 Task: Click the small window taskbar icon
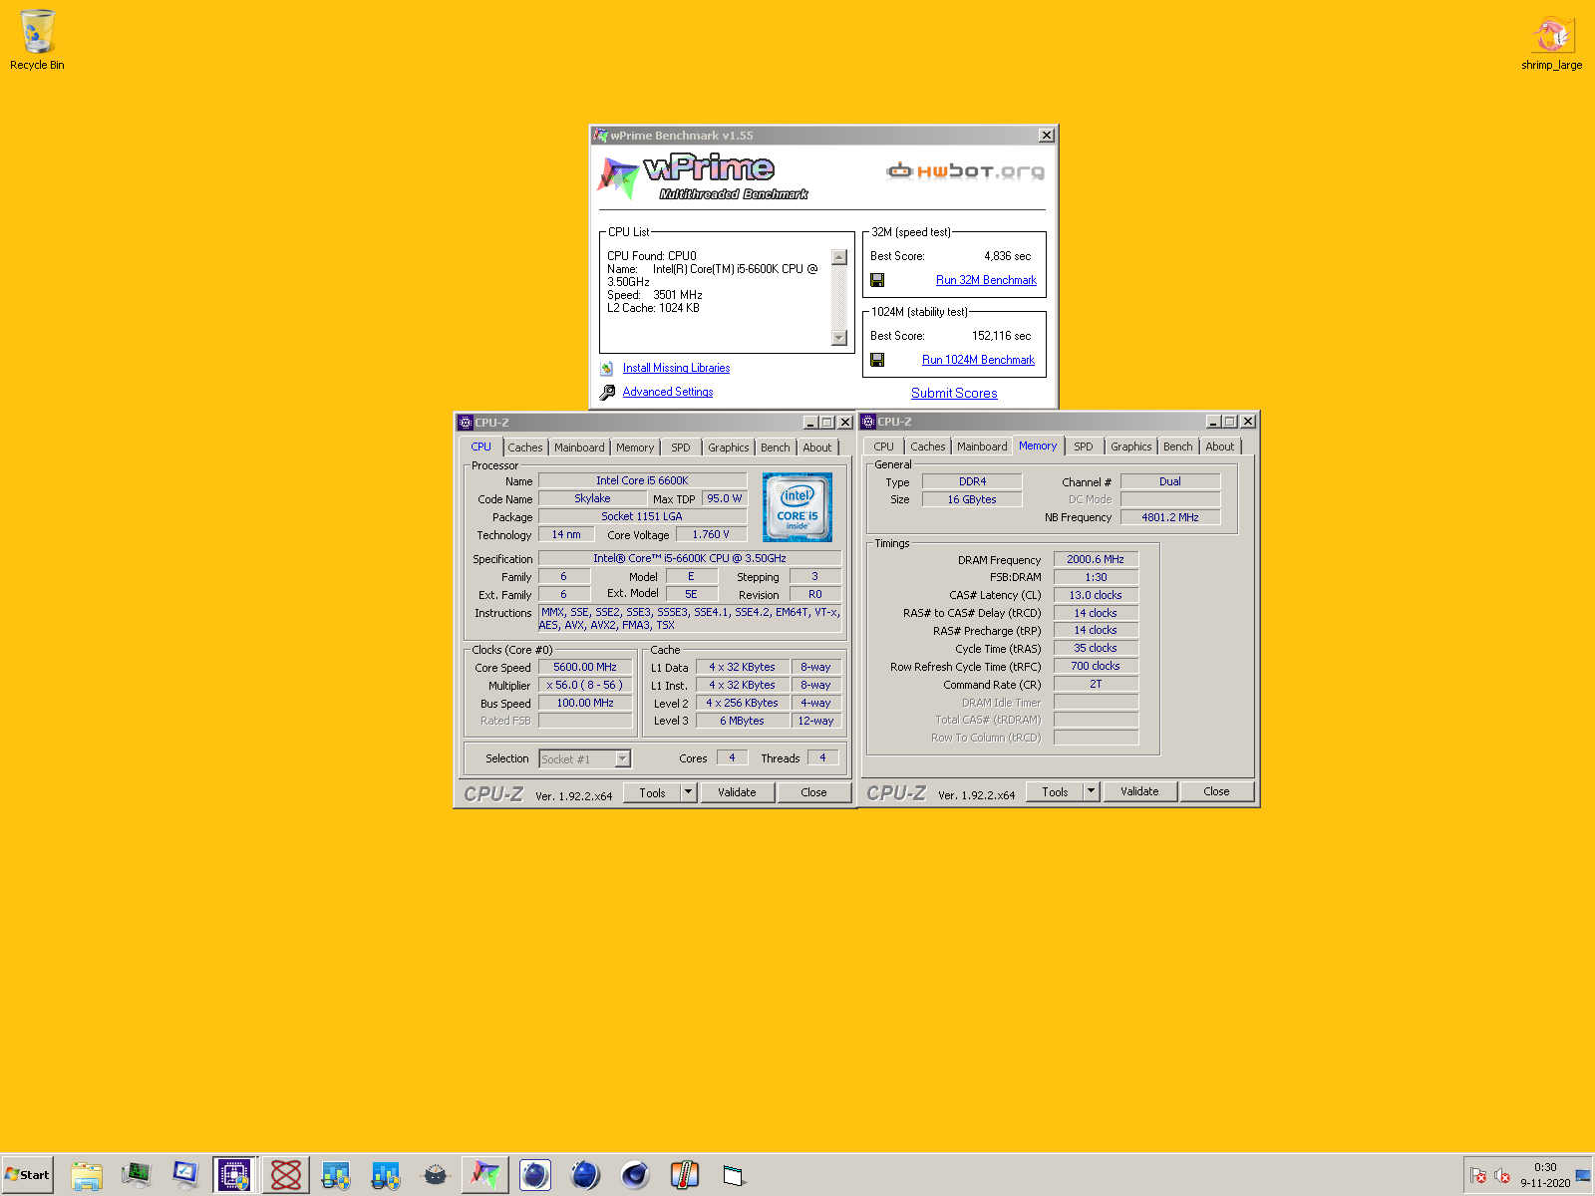point(734,1175)
